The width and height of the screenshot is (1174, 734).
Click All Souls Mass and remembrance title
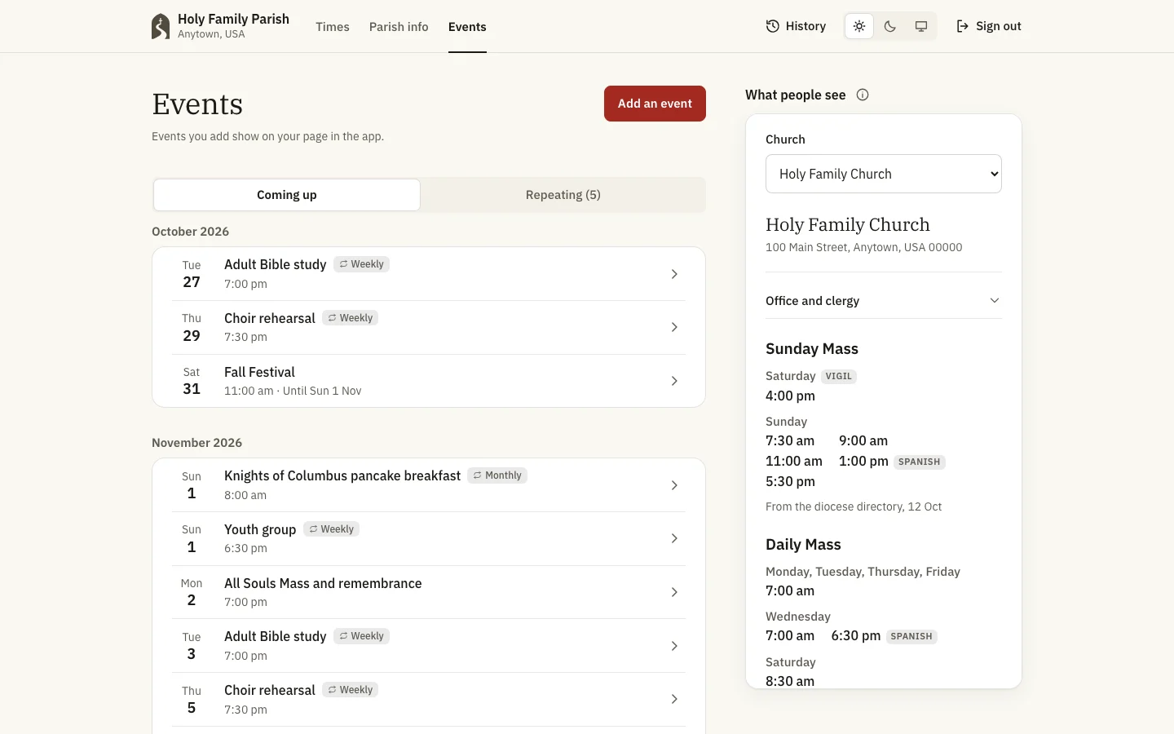coord(323,583)
